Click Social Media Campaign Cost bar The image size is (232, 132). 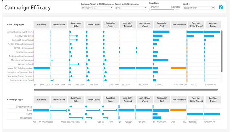(x=157, y=118)
